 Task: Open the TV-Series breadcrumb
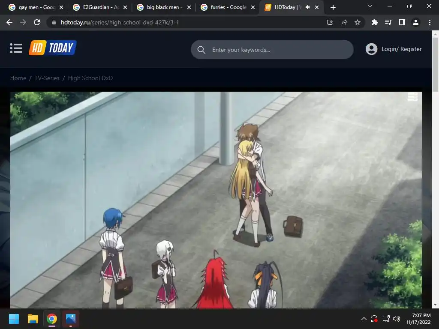point(47,78)
